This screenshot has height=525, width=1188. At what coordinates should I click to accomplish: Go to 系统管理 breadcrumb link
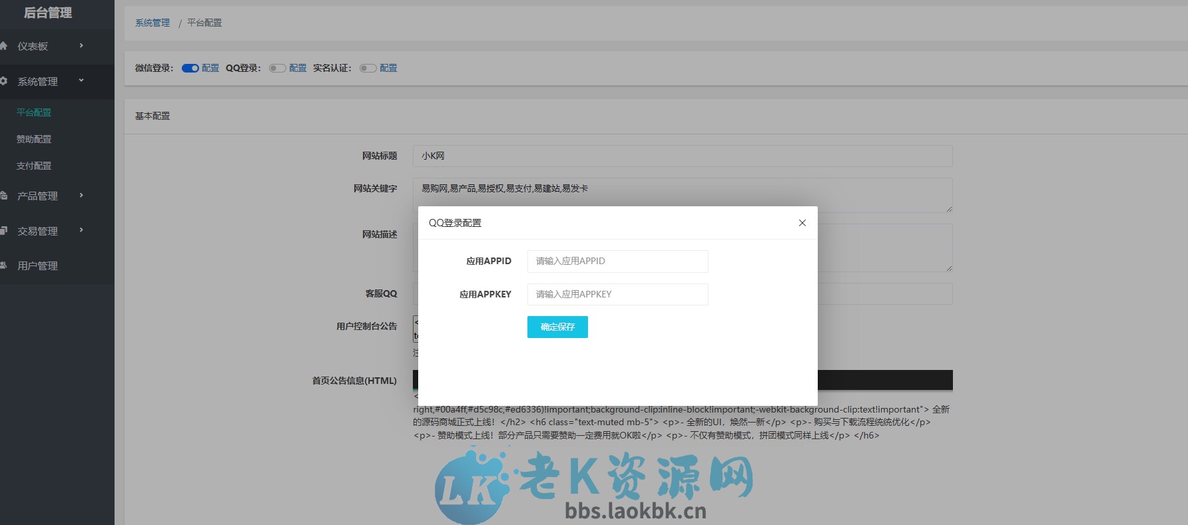click(x=152, y=23)
